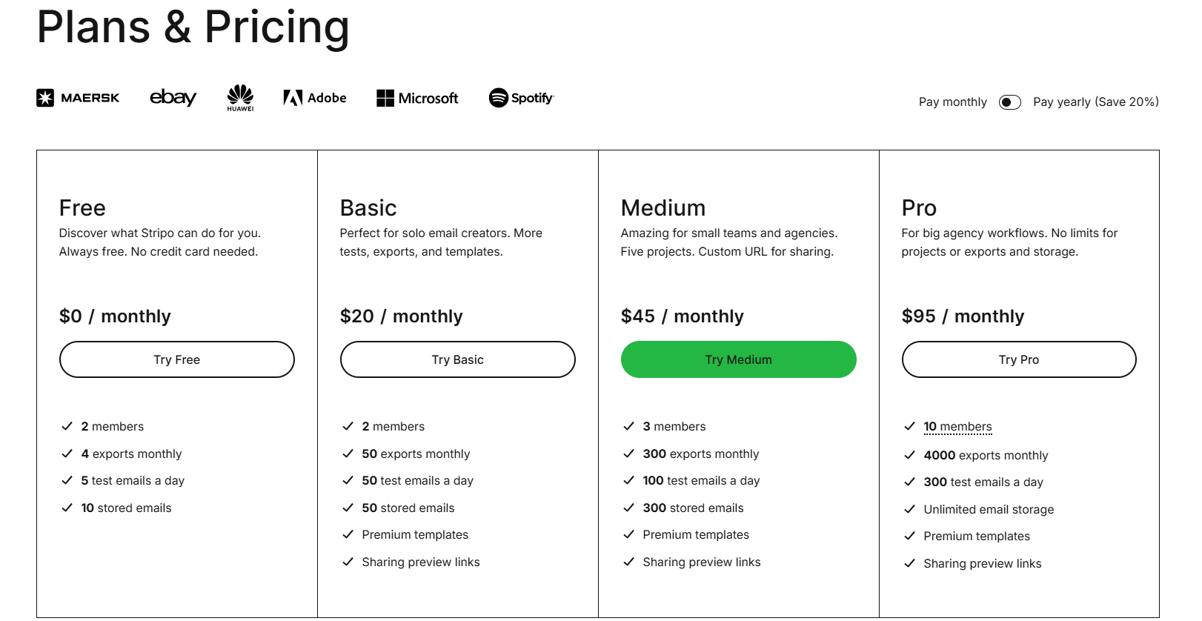Click the Pay monthly label

click(x=952, y=102)
